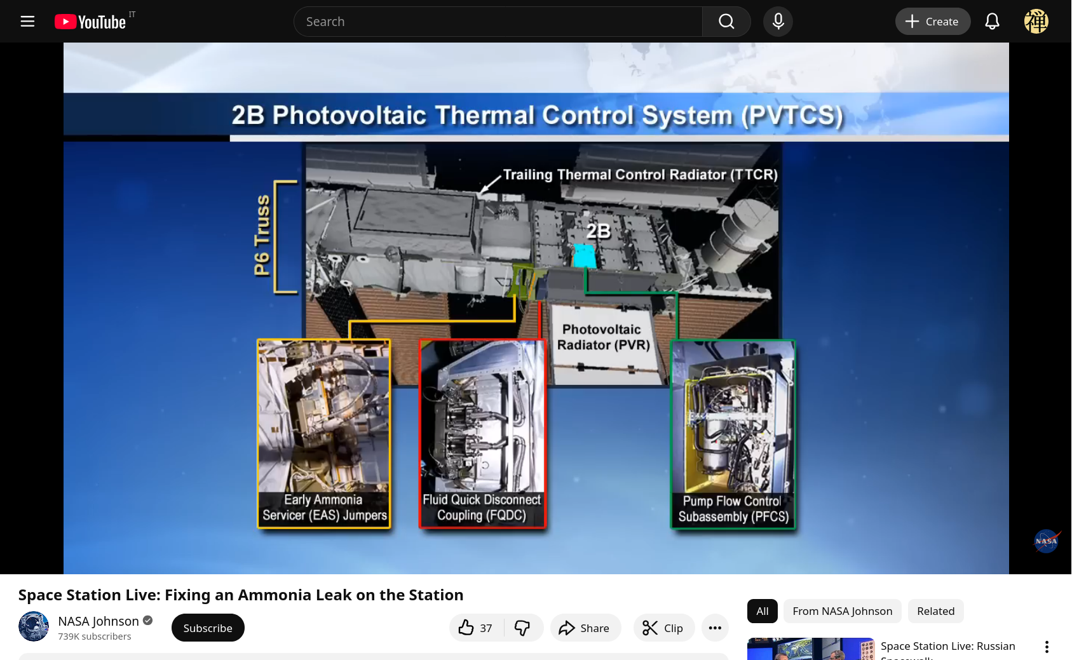The image size is (1072, 660).
Task: Select the Related filter chip
Action: coord(936,611)
